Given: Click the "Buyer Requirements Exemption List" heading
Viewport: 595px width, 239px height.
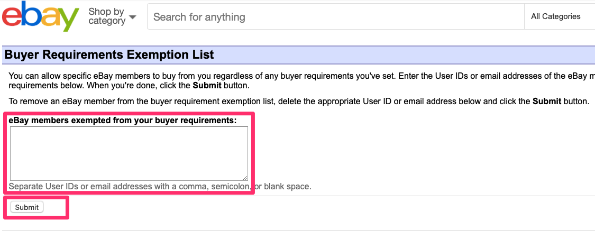Looking at the screenshot, I should (x=109, y=55).
